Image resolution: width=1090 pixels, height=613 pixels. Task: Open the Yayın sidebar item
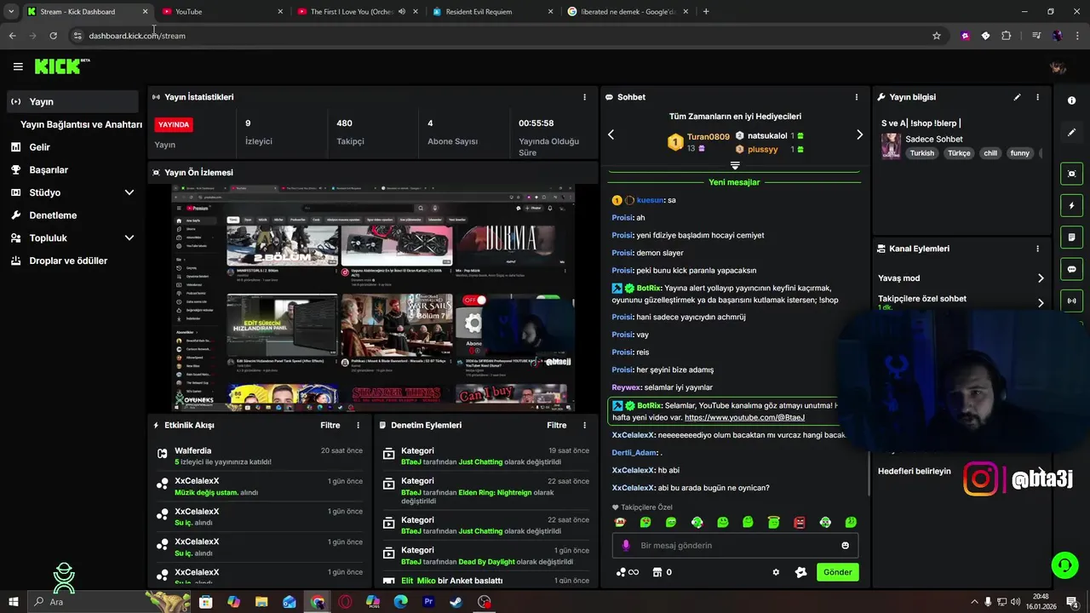[x=72, y=101]
